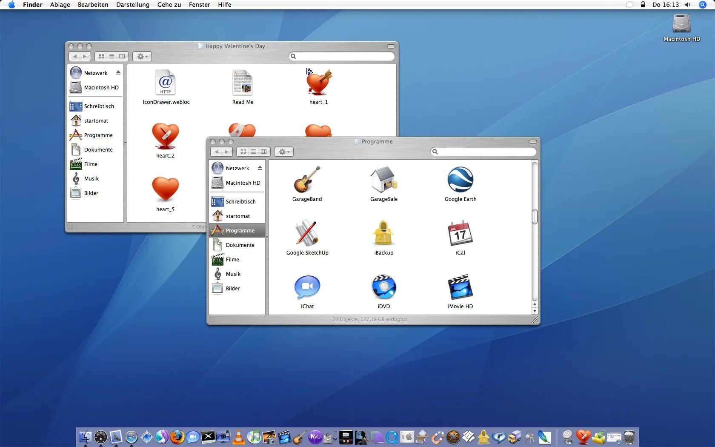Click the Finder icon in the Dock
The width and height of the screenshot is (715, 447).
point(86,437)
